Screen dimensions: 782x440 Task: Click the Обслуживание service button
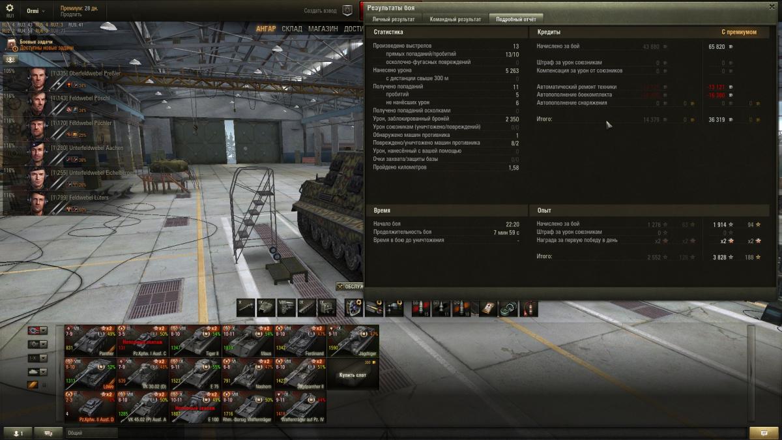point(350,286)
